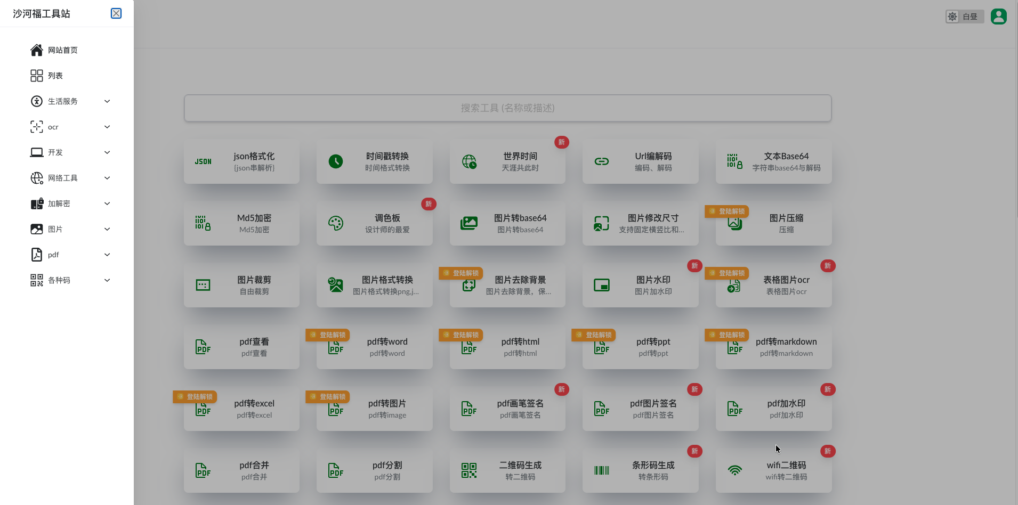Expand the 生活服务 menu chevron

107,101
